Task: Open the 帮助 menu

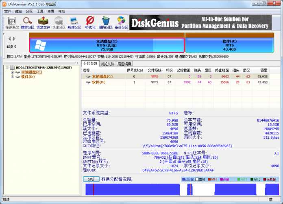Action: pyautogui.click(x=62, y=11)
